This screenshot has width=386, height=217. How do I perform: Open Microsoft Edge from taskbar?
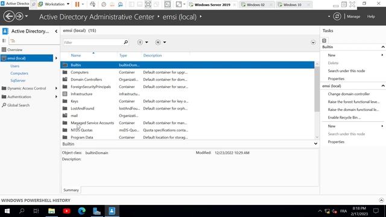point(82,211)
